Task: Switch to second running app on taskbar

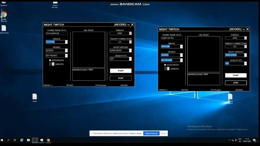Action: point(41,140)
